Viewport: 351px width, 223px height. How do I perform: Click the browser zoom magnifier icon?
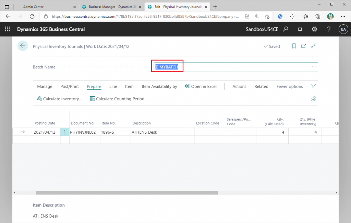pos(257,16)
